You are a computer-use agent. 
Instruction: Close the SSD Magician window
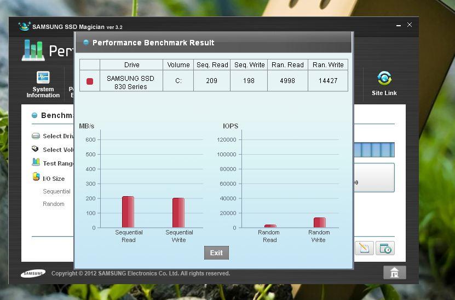(410, 25)
